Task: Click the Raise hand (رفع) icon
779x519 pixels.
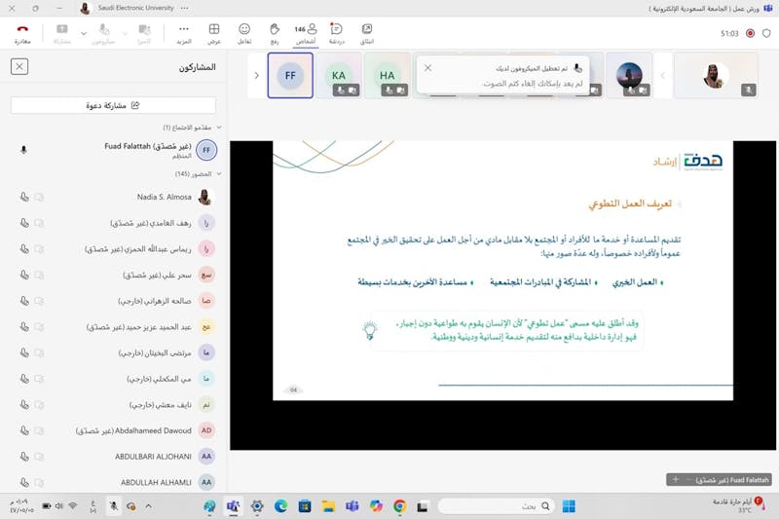Action: 275,34
